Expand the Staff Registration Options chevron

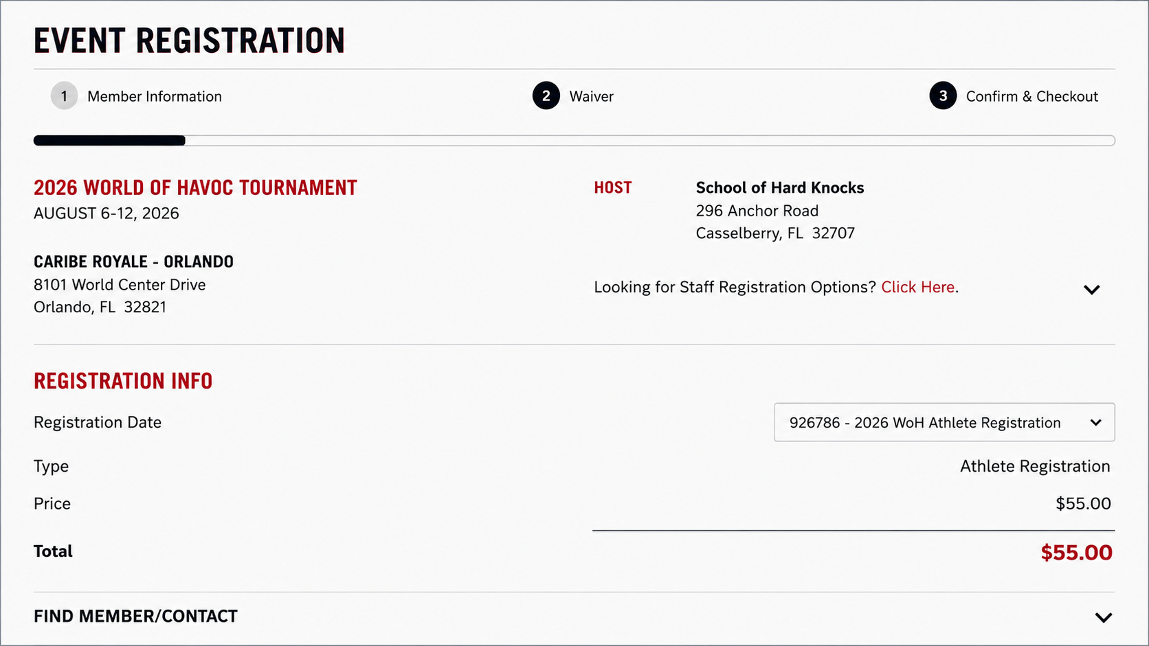point(1091,289)
